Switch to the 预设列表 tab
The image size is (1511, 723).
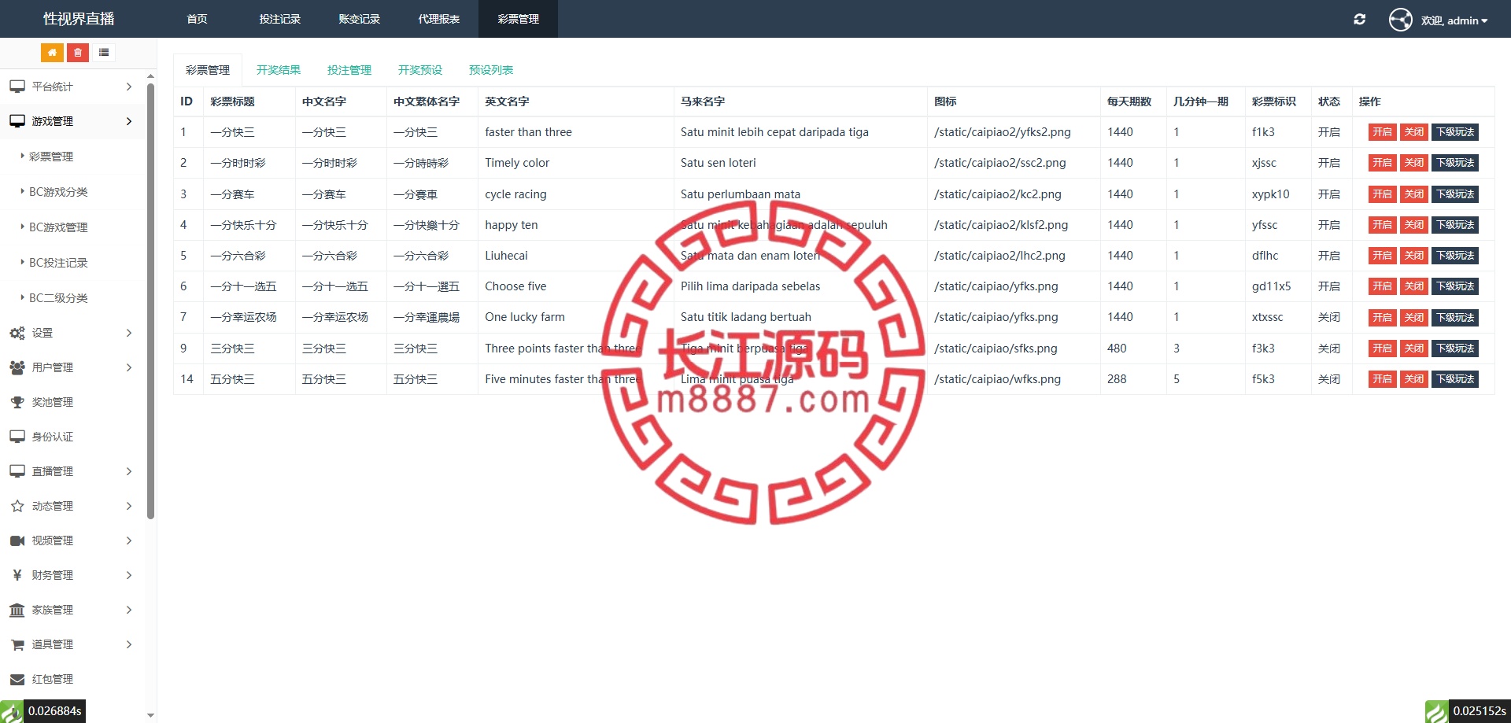pos(491,70)
